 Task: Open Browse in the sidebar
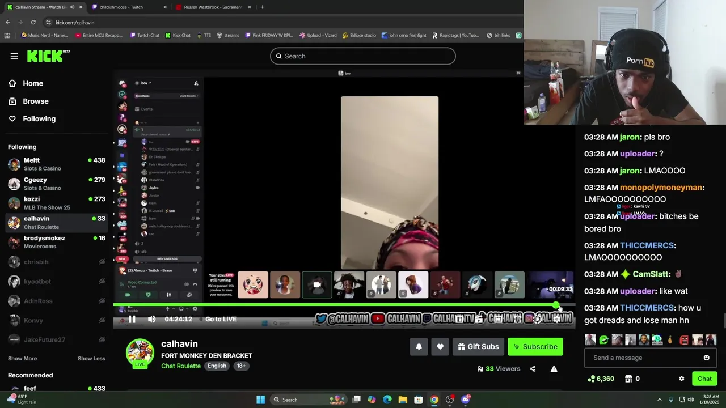coord(35,101)
